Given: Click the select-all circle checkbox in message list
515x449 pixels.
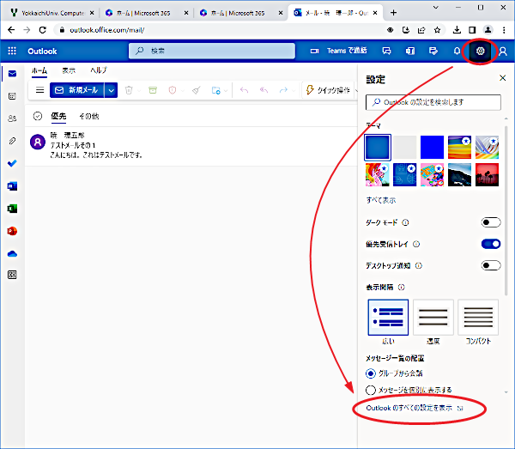Looking at the screenshot, I should tap(38, 116).
